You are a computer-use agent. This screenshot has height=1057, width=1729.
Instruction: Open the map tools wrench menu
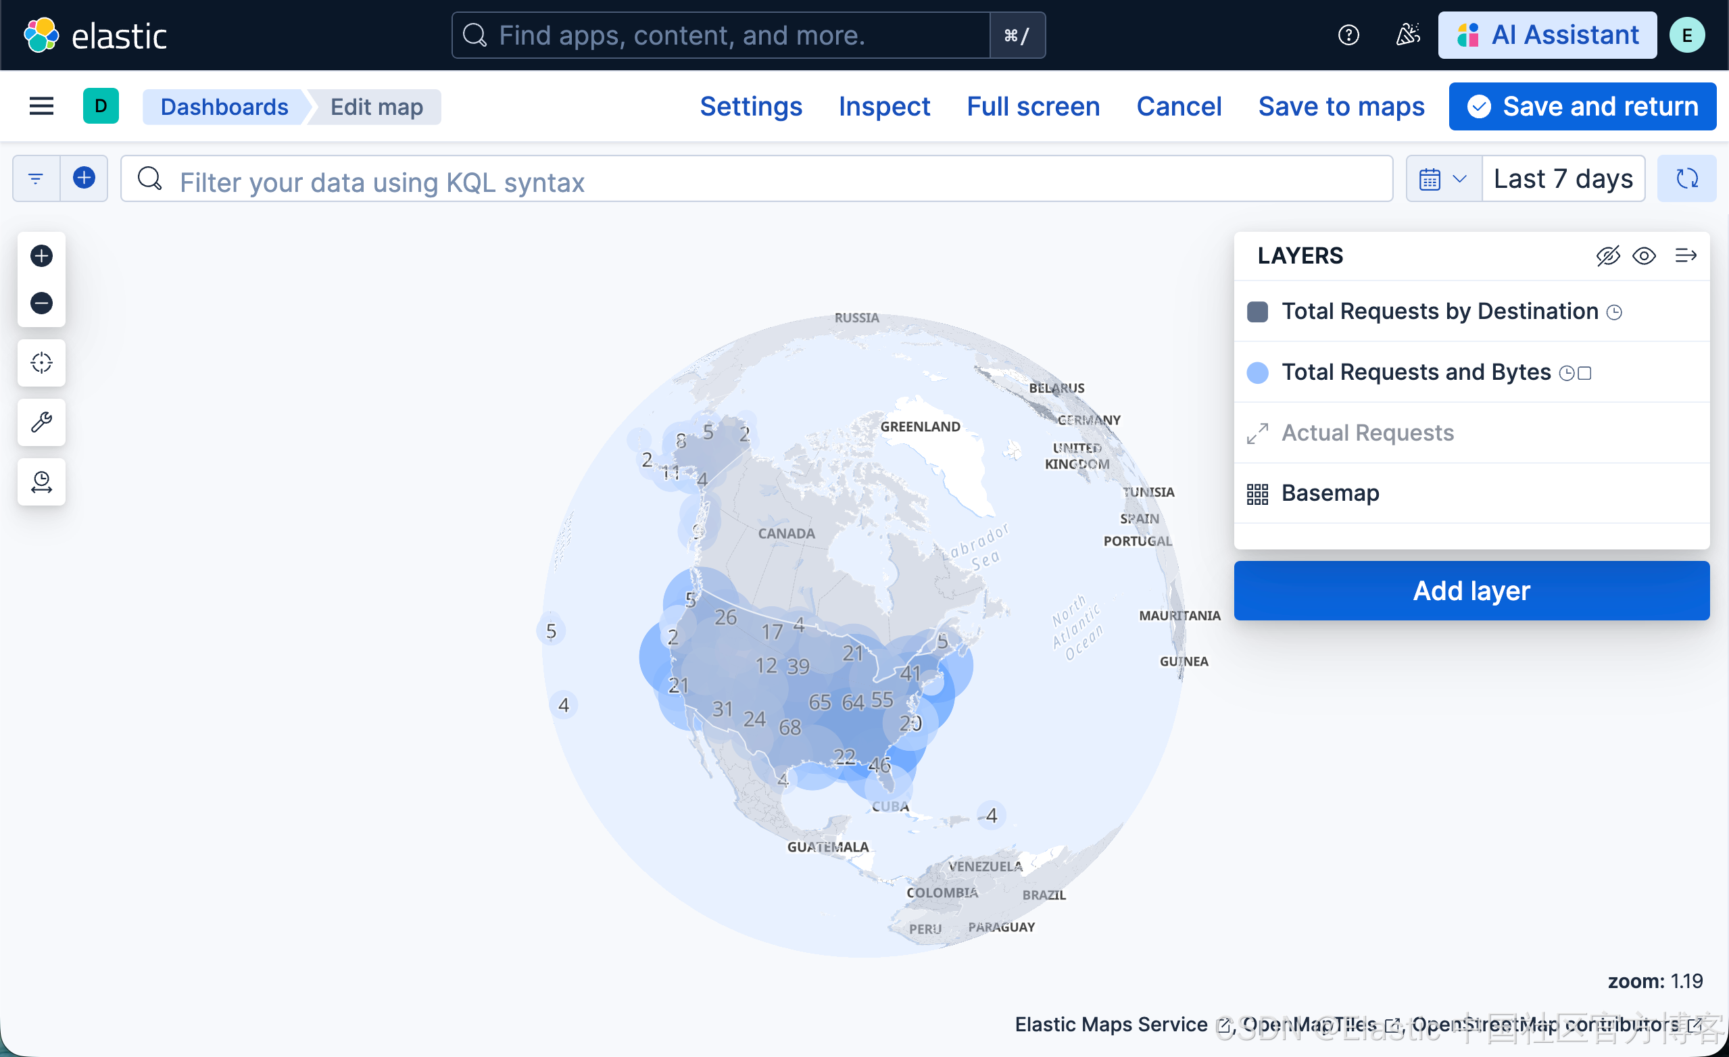click(41, 422)
